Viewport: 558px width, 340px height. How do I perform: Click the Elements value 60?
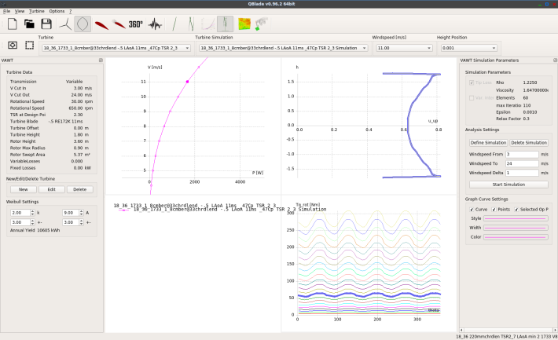[x=526, y=98]
